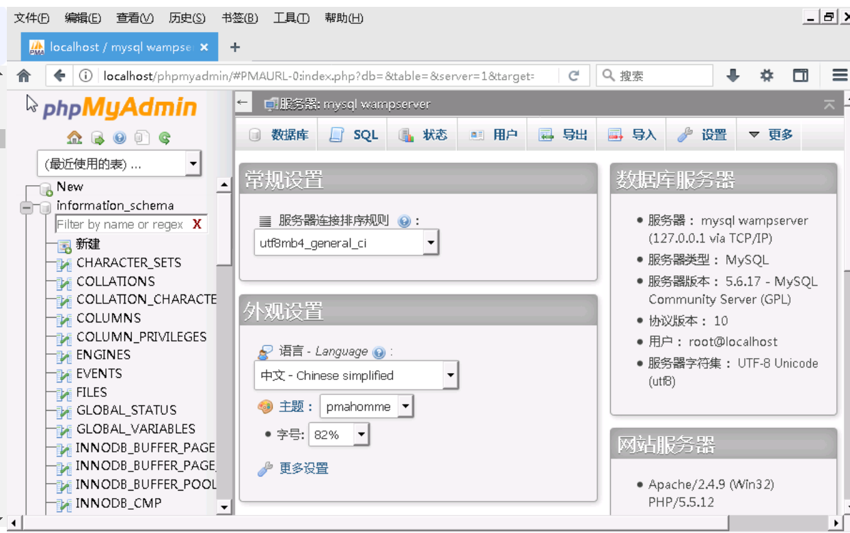Click the logout icon beside sidebar home
The height and width of the screenshot is (533, 850).
point(98,137)
